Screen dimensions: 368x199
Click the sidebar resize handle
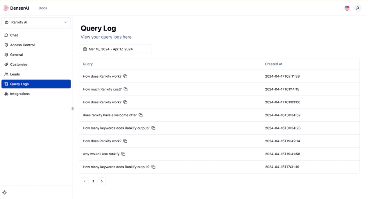pyautogui.click(x=73, y=109)
